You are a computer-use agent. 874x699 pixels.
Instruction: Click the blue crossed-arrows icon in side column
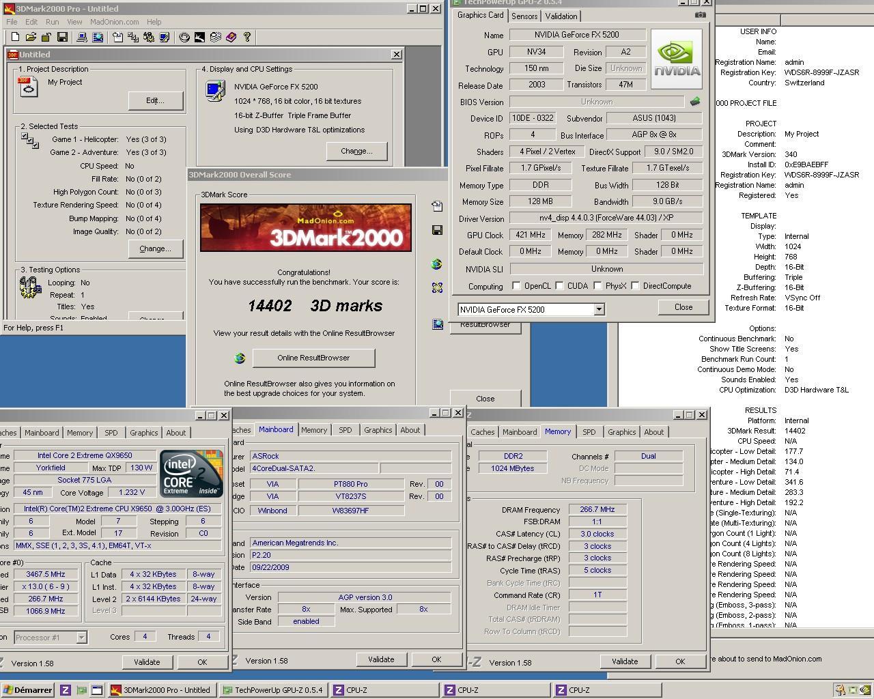437,288
